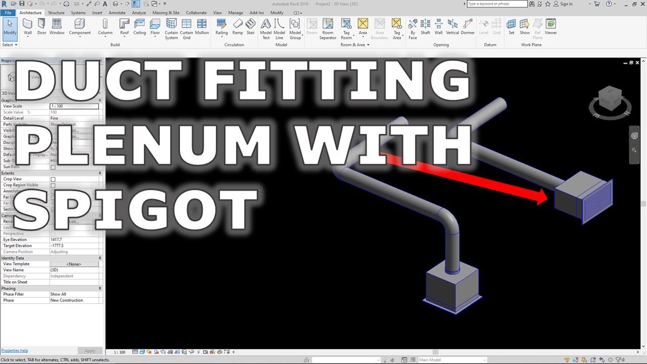
Task: Open the Select dropdown under Modify
Action: [x=9, y=44]
